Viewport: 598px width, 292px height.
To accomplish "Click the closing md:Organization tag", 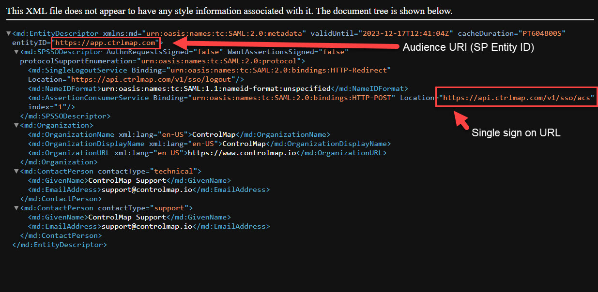I will point(59,162).
